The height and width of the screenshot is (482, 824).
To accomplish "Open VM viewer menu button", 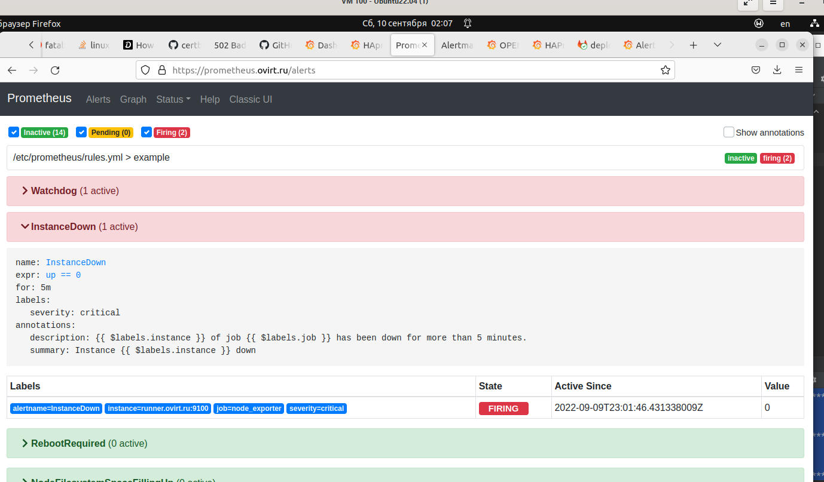I will pos(773,3).
